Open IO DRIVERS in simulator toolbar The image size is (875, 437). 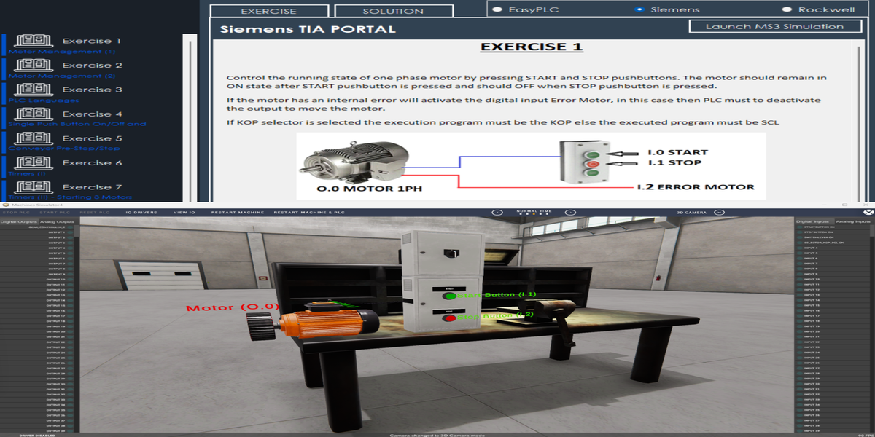tap(141, 212)
